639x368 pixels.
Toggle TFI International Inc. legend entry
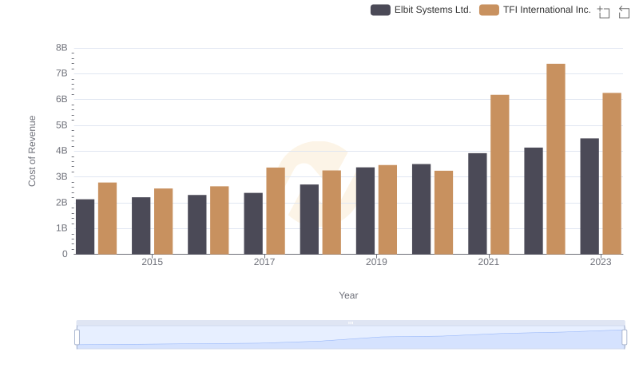[535, 10]
